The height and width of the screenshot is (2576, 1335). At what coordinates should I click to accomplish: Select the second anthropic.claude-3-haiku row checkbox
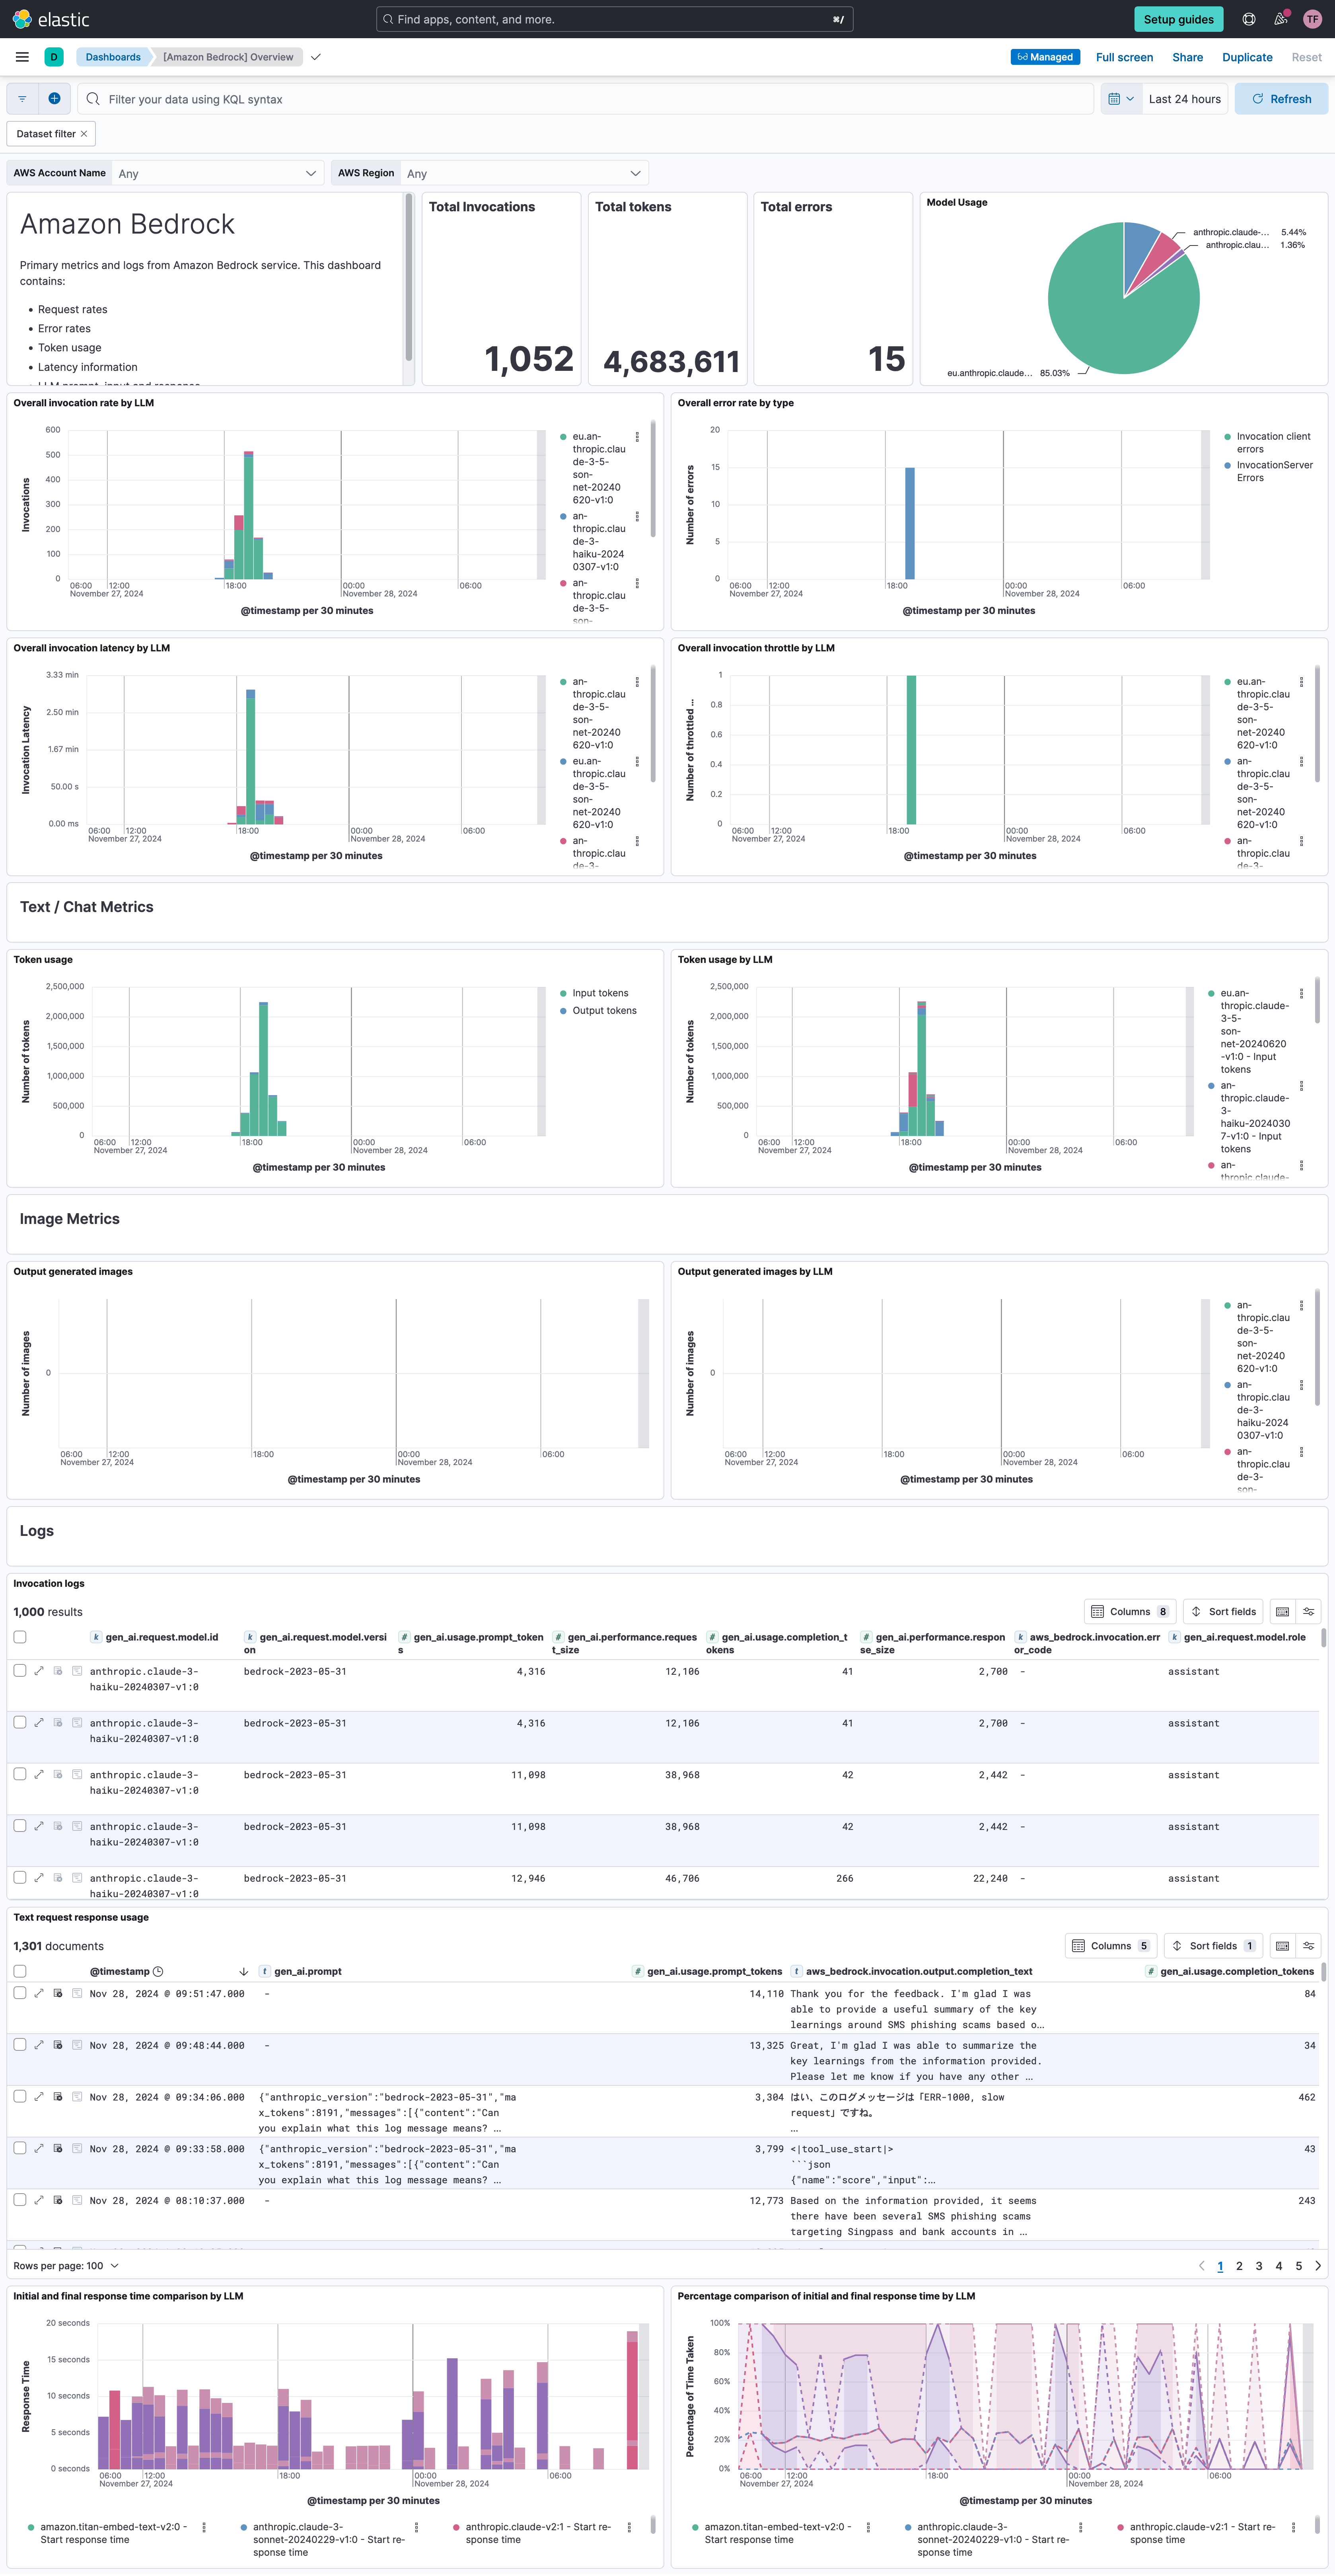(x=20, y=1722)
